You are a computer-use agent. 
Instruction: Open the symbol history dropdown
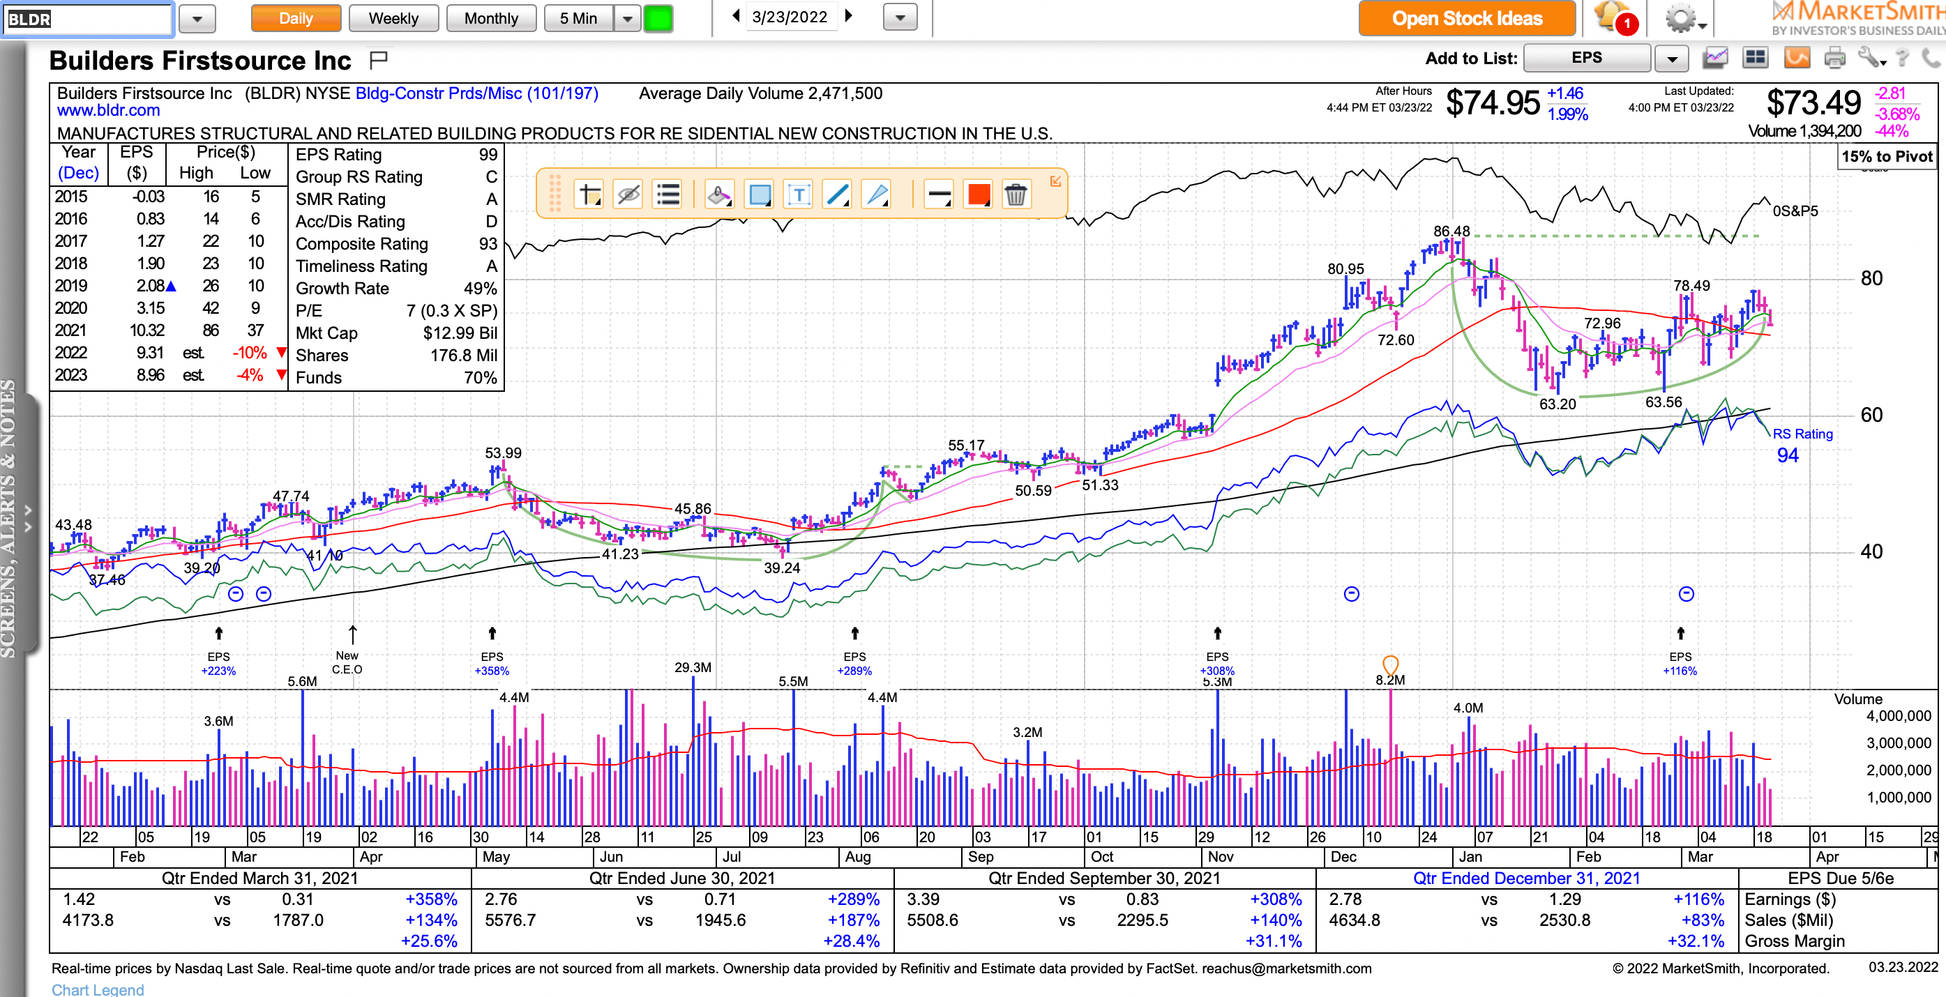(x=197, y=19)
